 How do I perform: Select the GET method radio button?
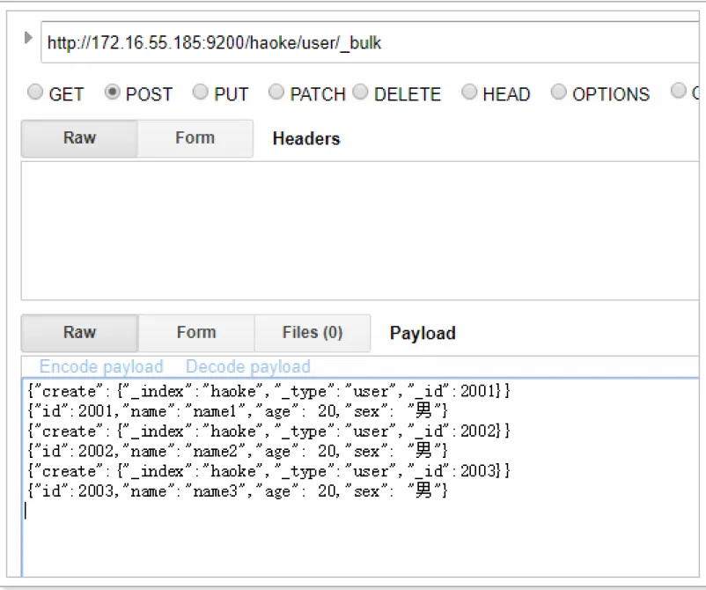[35, 92]
